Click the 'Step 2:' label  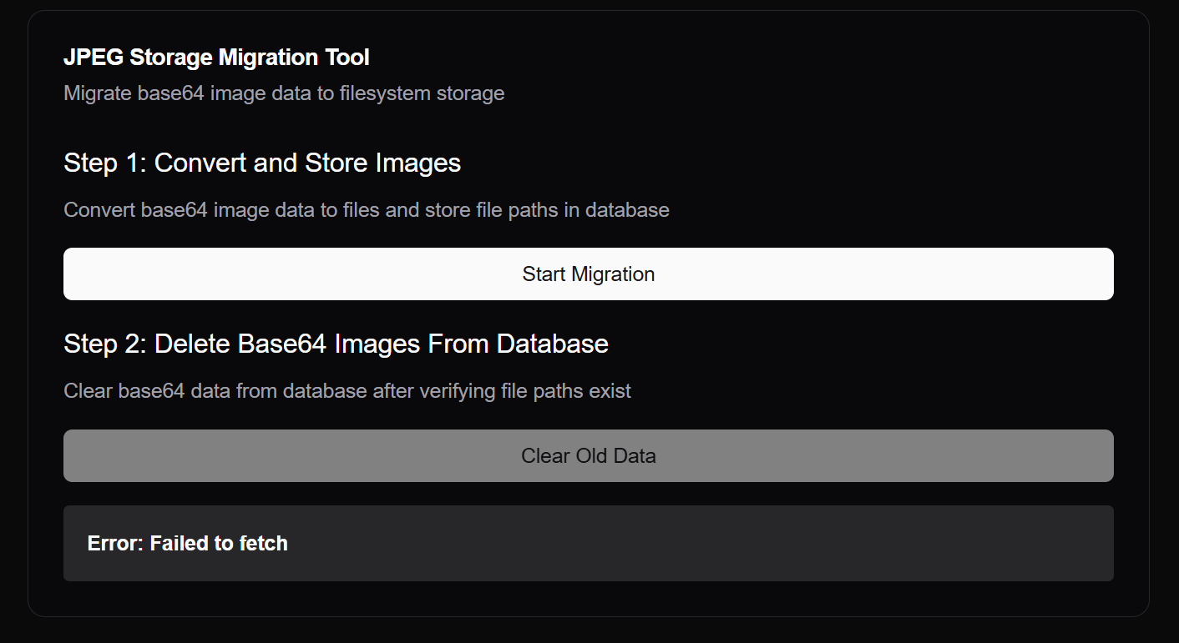pos(105,344)
